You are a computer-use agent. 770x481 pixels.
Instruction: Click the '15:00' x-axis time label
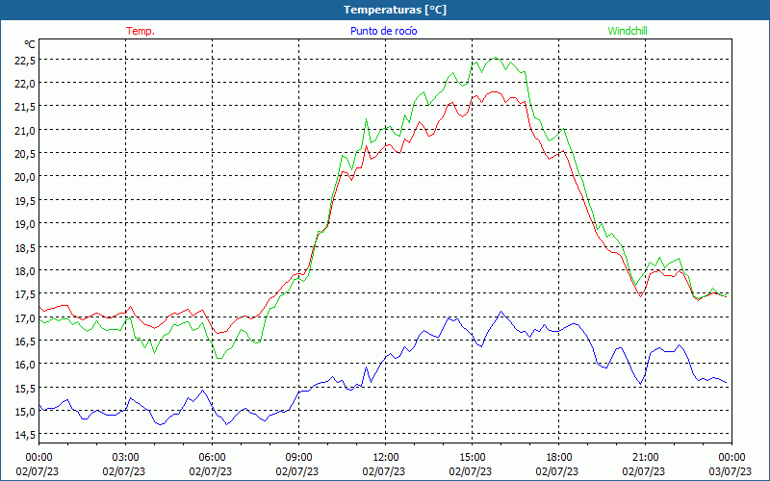point(472,458)
